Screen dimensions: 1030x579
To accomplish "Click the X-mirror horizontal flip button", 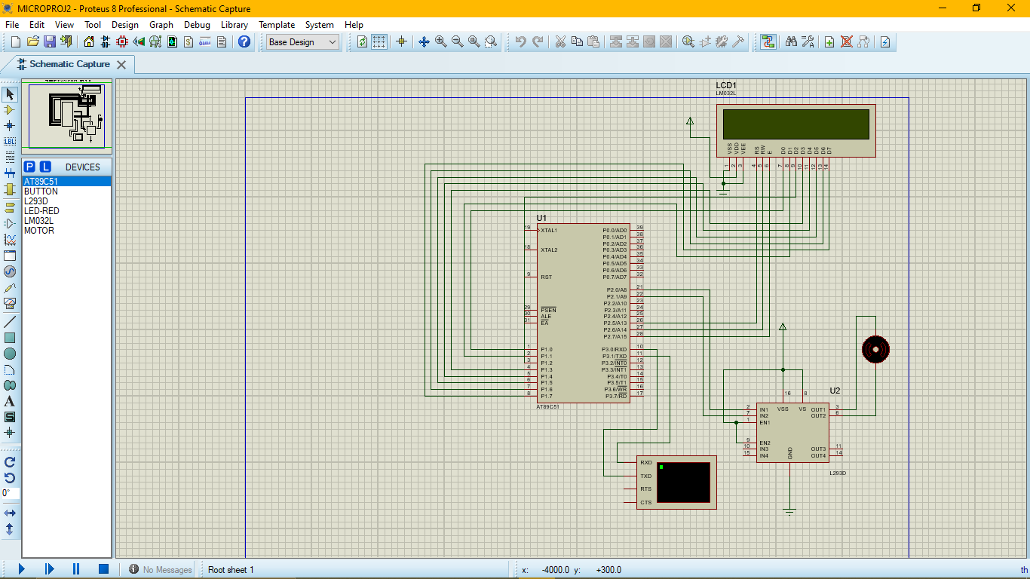I will tap(10, 513).
